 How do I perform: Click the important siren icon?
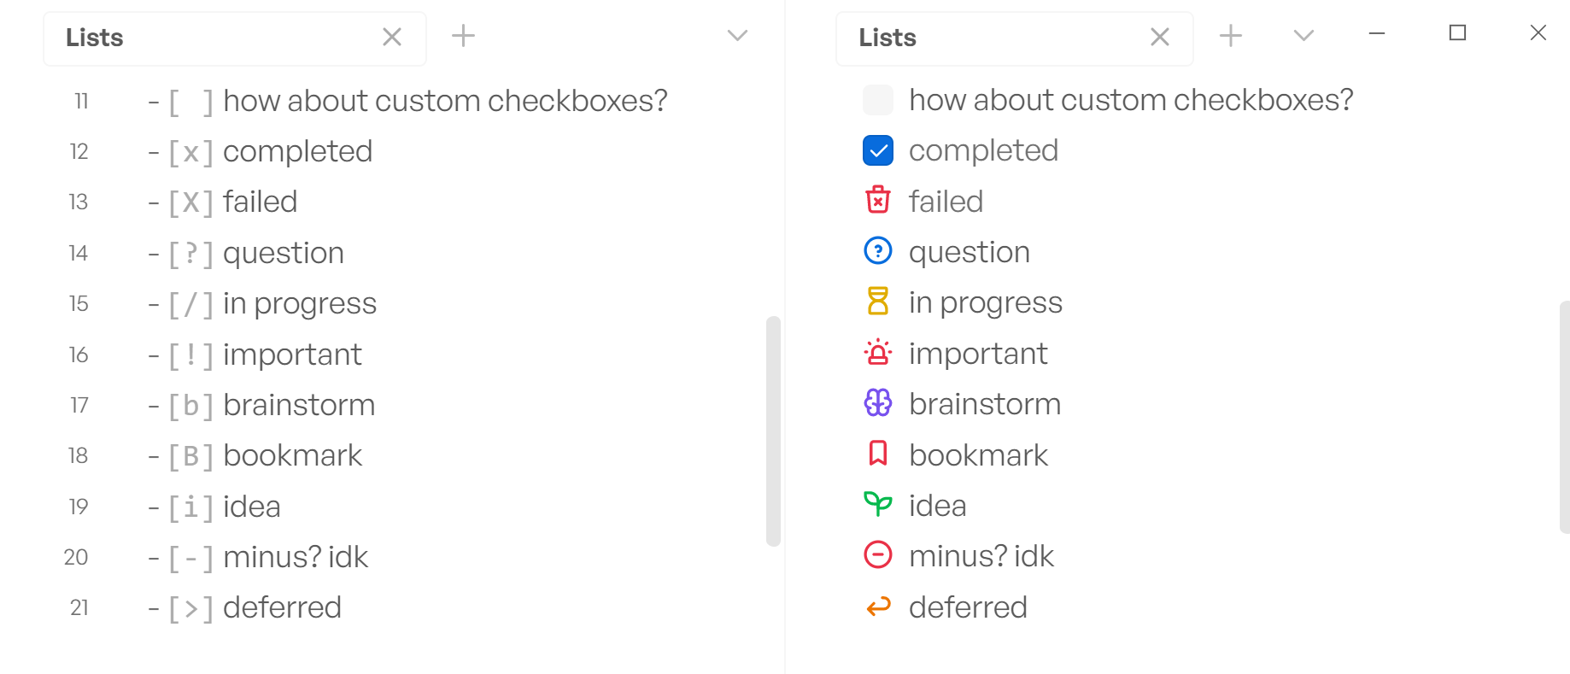click(x=878, y=352)
